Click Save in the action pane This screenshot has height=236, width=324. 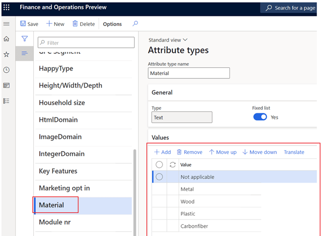(29, 24)
